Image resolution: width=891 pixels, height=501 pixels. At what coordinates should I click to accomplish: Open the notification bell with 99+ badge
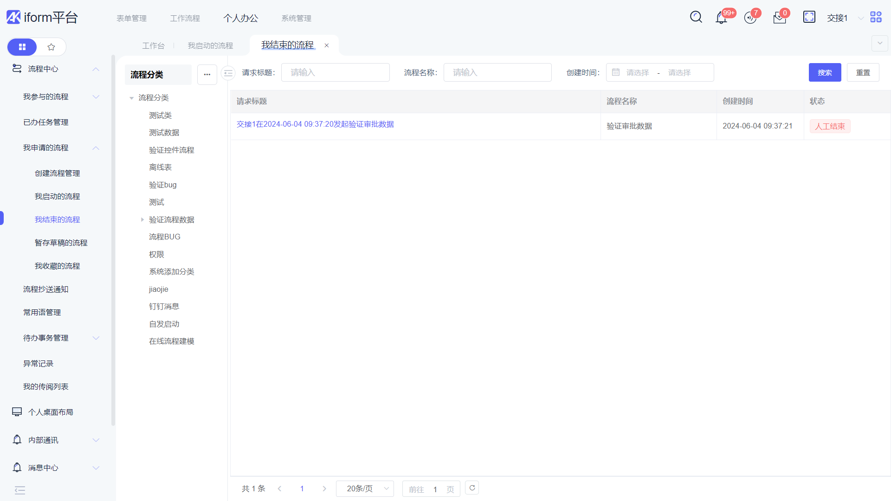tap(721, 18)
